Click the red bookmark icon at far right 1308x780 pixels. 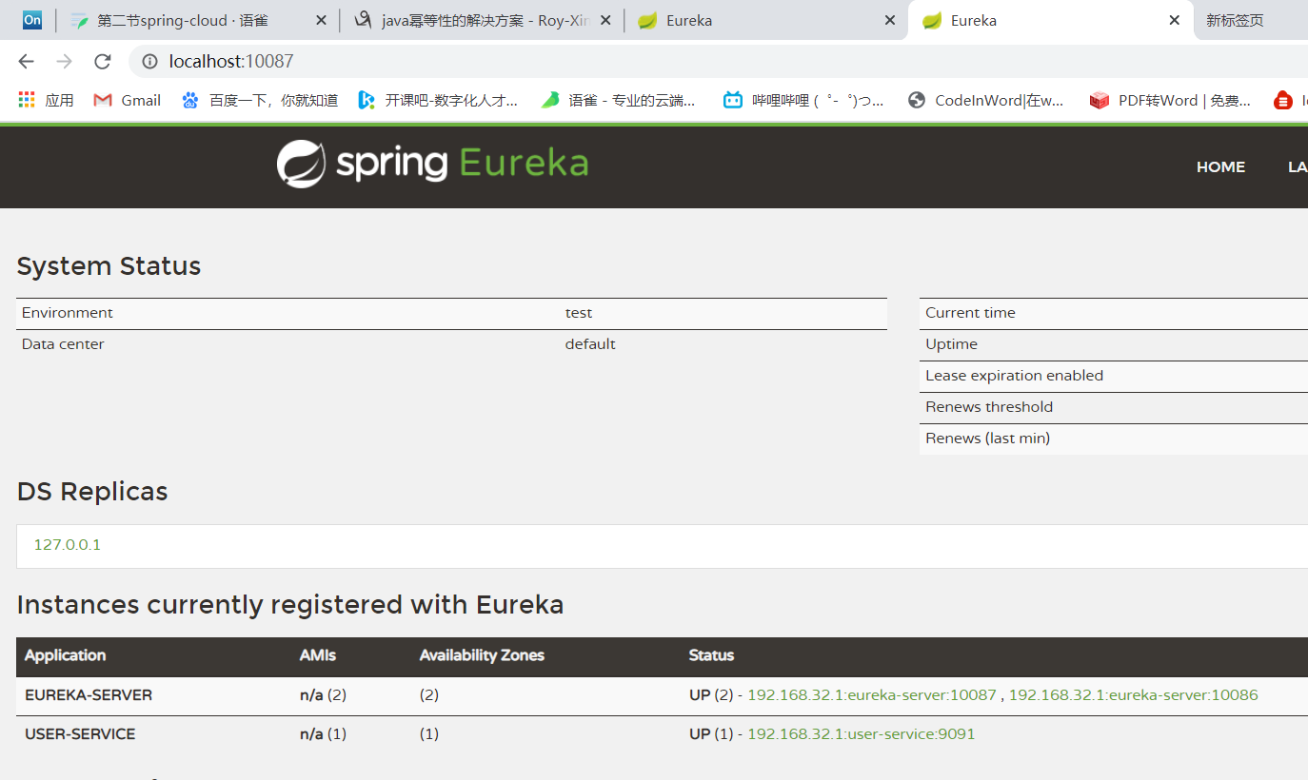[x=1283, y=100]
